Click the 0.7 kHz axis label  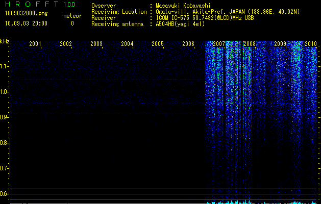point(4,168)
